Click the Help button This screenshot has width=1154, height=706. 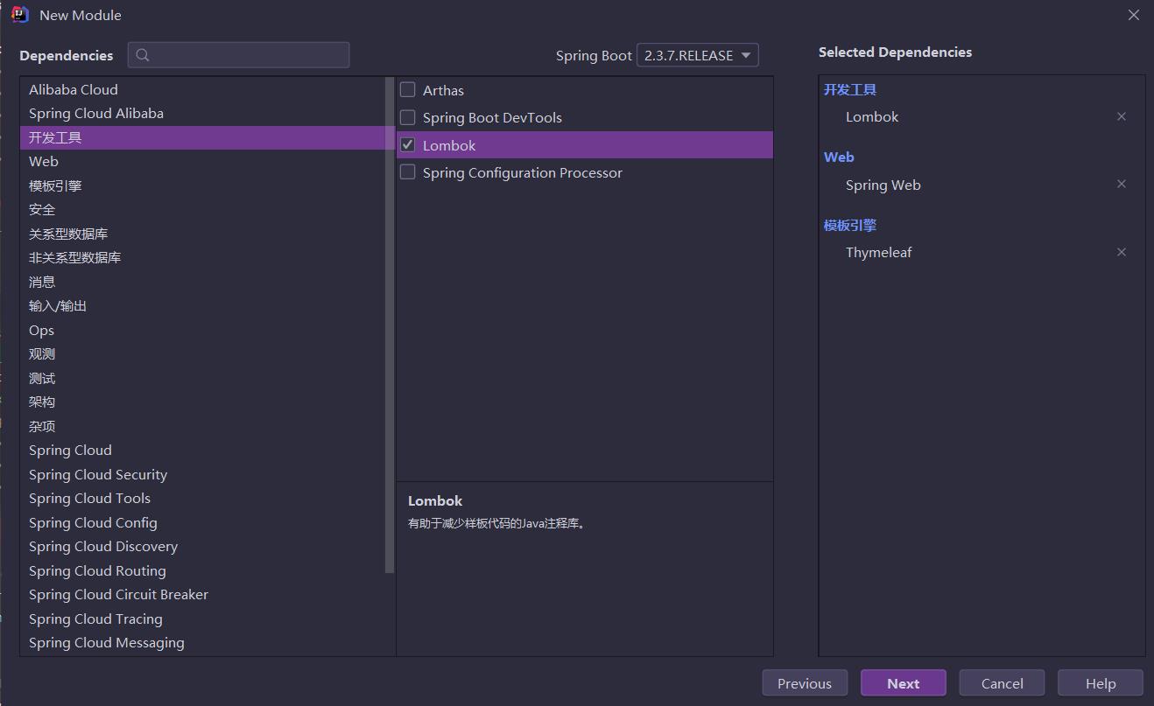coord(1101,683)
